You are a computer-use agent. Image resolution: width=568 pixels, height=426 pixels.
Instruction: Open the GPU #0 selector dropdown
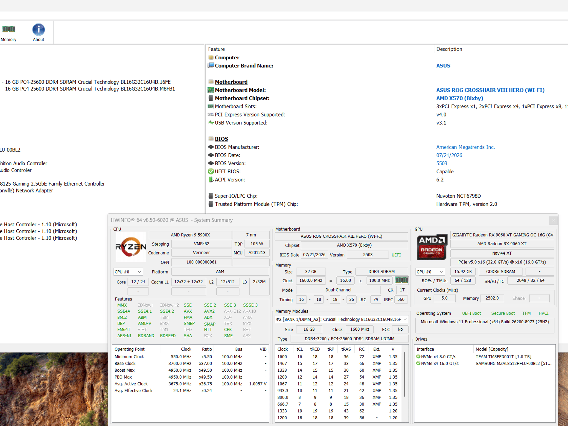tap(430, 272)
